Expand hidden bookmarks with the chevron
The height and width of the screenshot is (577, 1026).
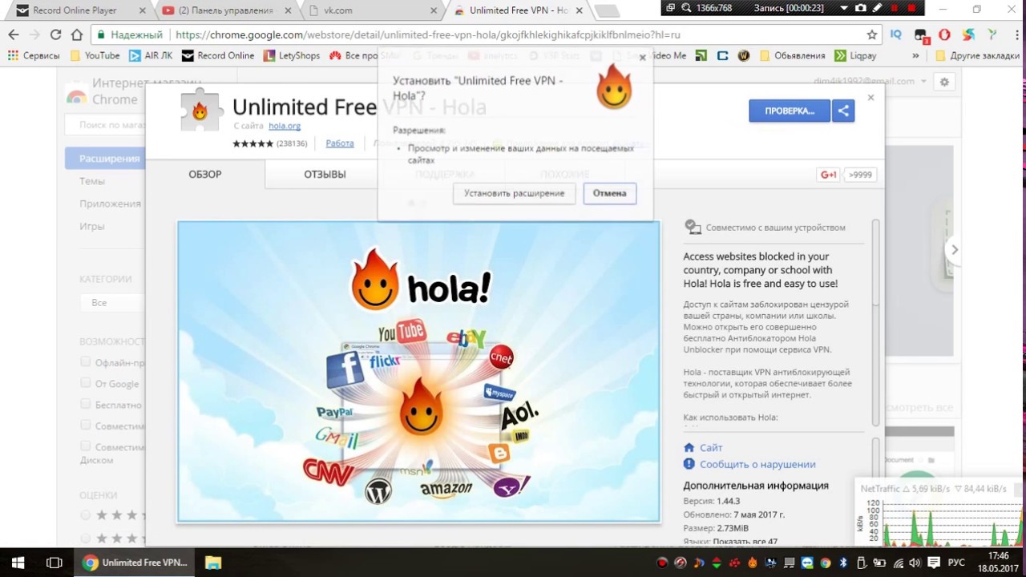pyautogui.click(x=915, y=55)
